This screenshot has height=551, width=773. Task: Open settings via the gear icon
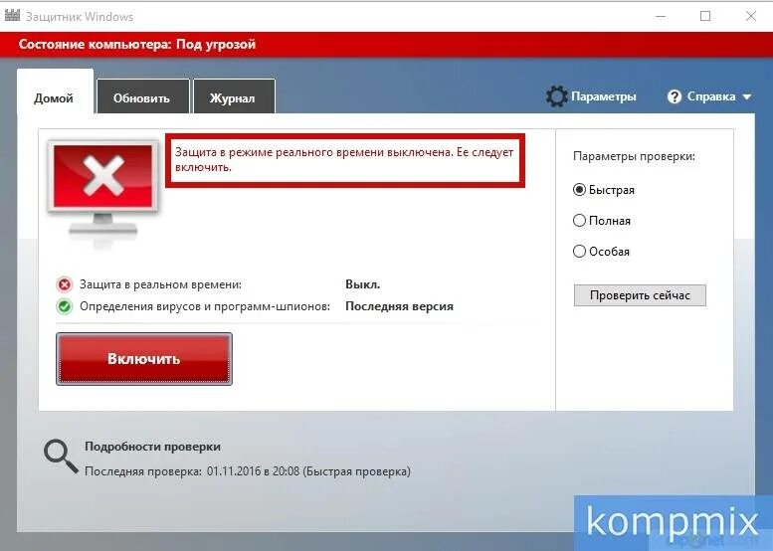click(x=556, y=96)
